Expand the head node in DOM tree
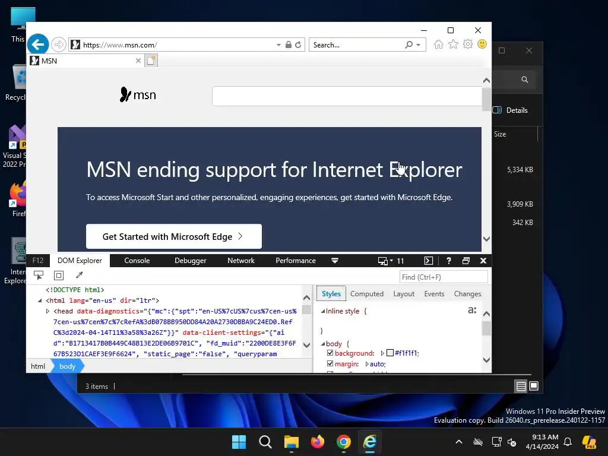This screenshot has width=608, height=456. point(47,311)
